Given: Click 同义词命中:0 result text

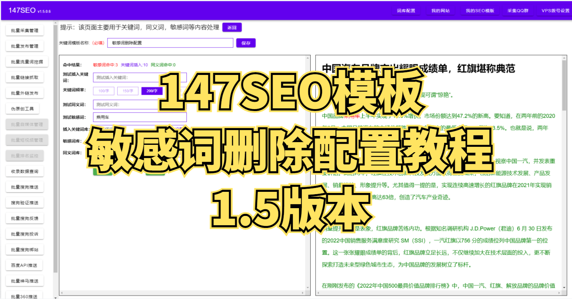Looking at the screenshot, I should click(163, 65).
